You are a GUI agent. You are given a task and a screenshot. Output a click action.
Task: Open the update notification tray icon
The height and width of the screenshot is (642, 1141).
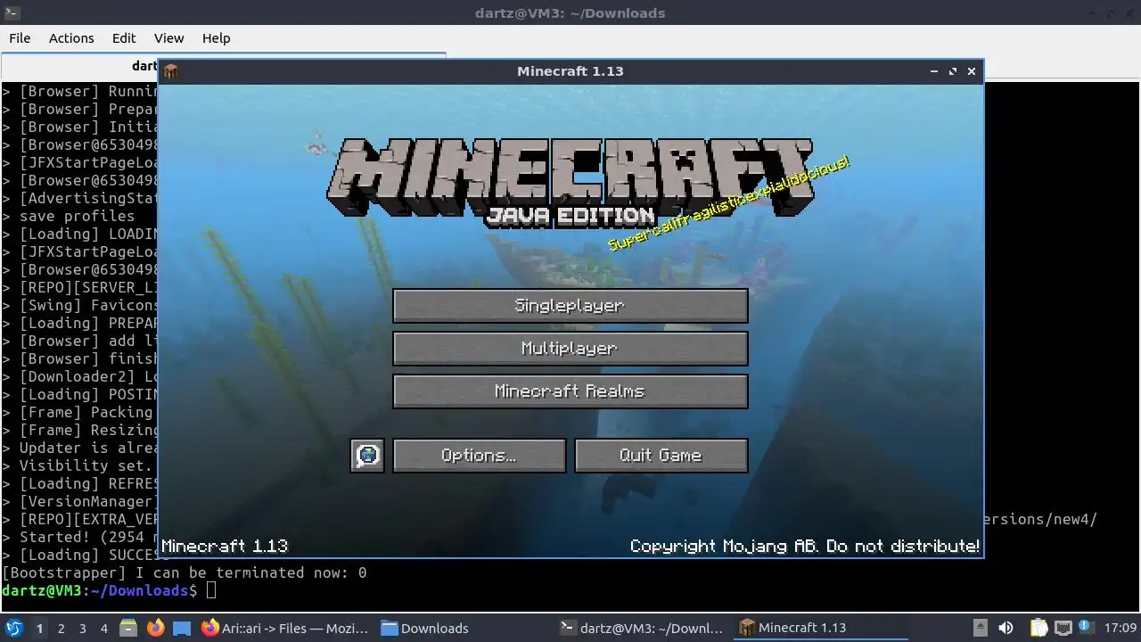click(1087, 628)
